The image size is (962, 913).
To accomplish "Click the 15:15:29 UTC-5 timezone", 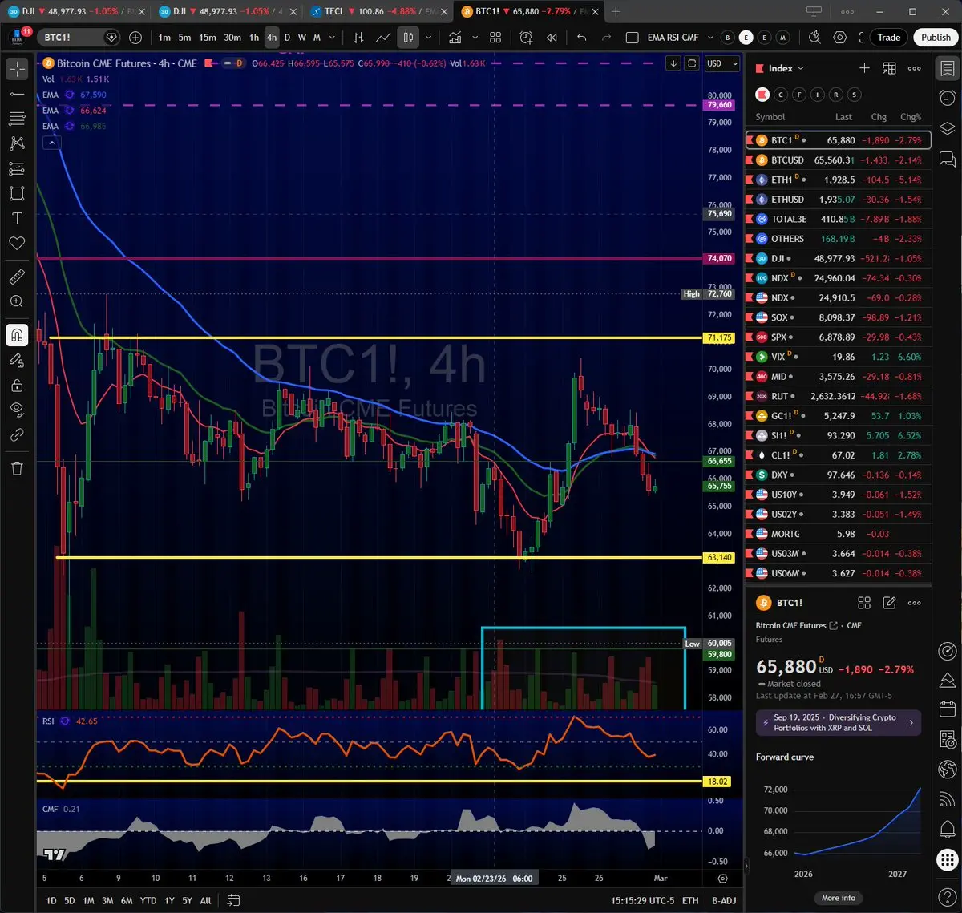I will [642, 901].
